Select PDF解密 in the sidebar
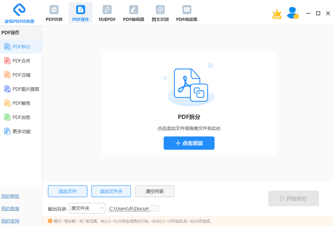The image size is (333, 226). [x=21, y=103]
